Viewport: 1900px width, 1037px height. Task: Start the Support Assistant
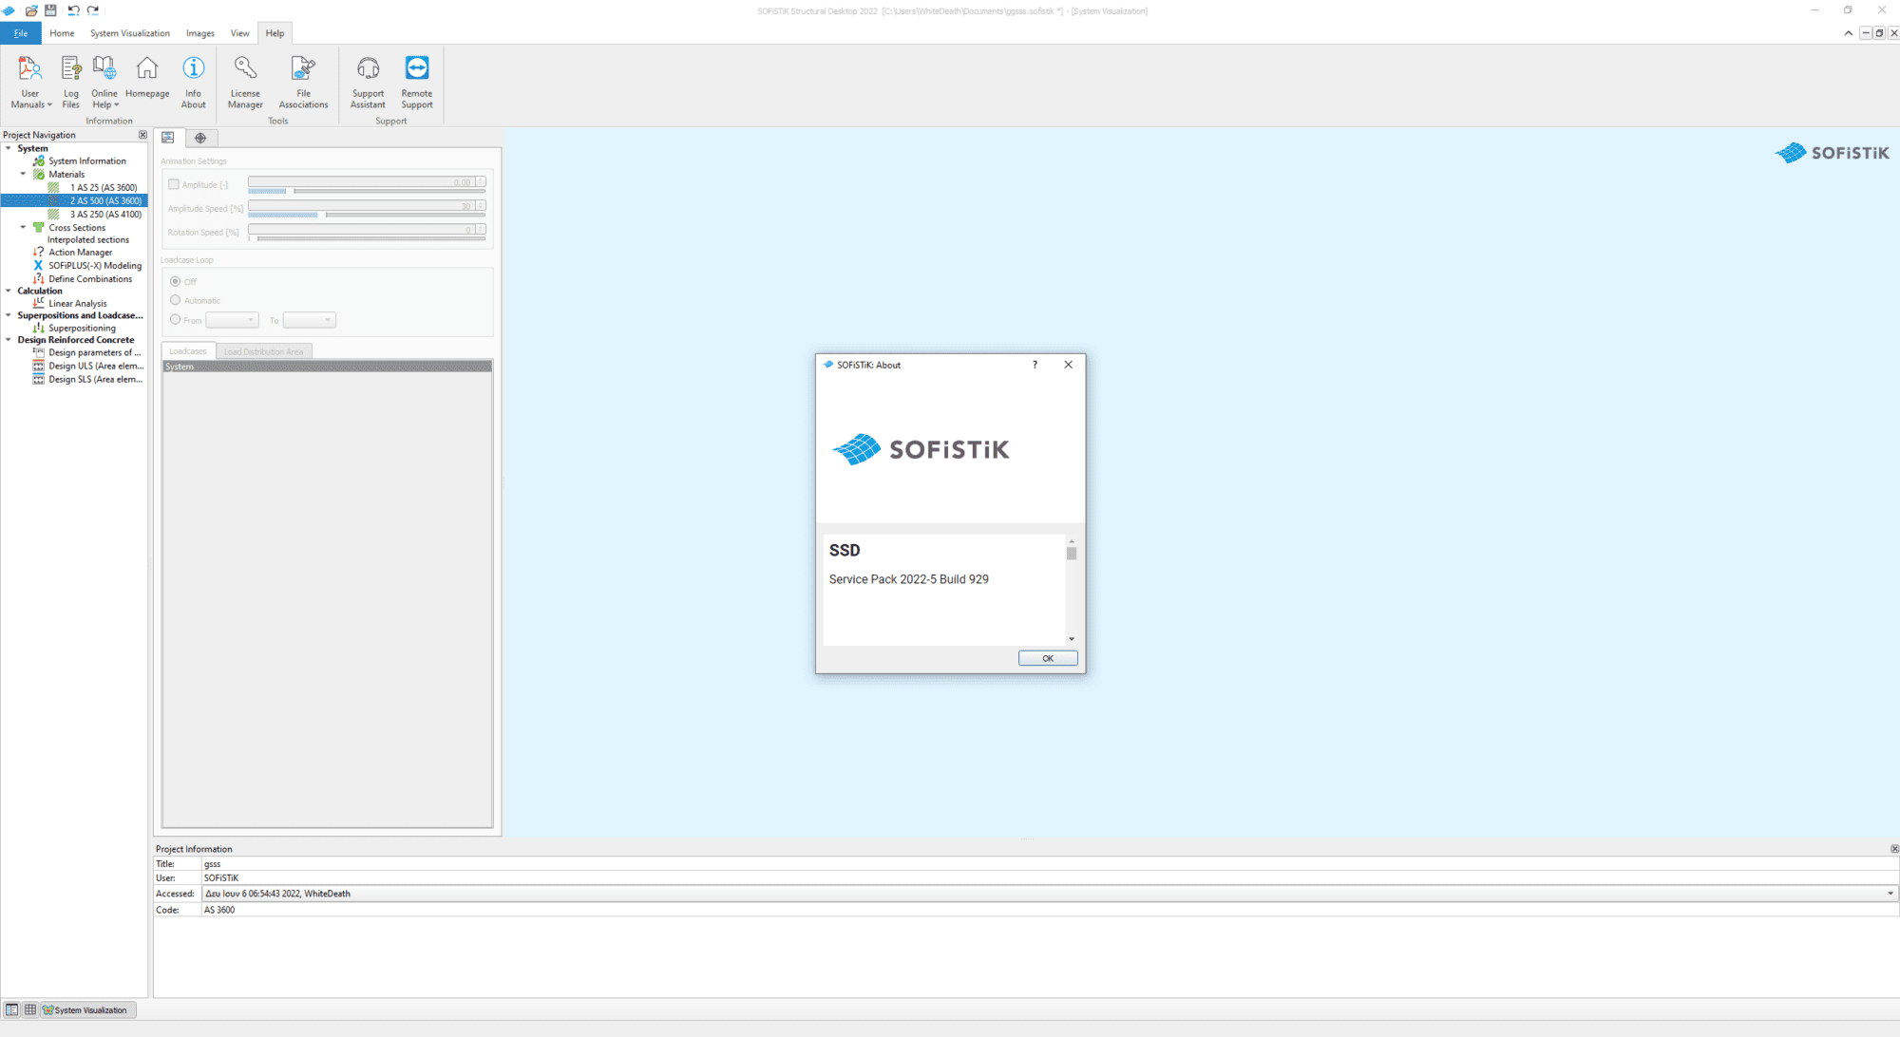368,82
